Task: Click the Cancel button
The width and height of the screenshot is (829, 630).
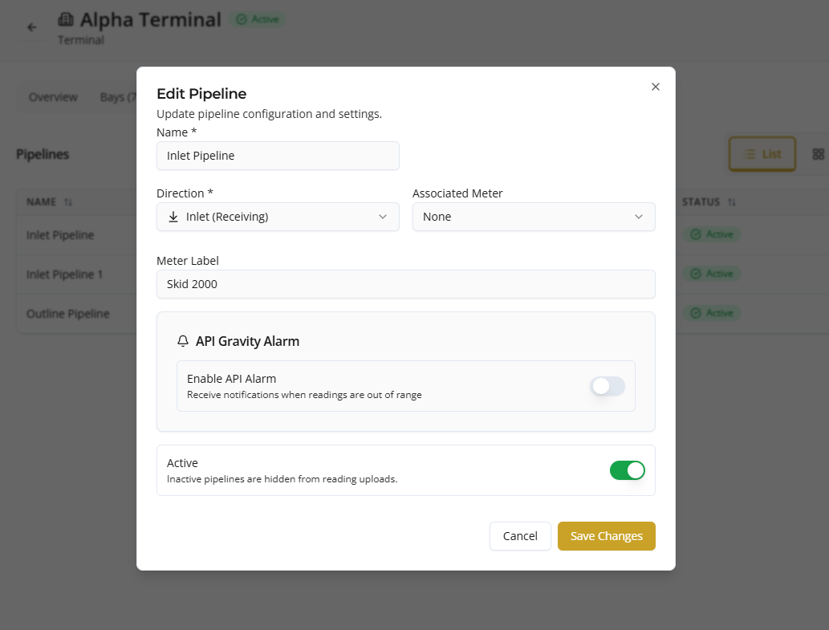Action: coord(520,536)
